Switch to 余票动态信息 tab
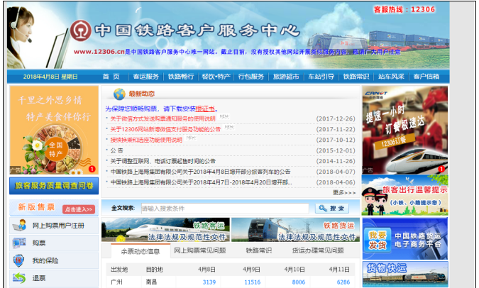This screenshot has width=479, height=288. 141,251
